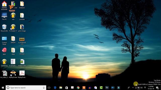This screenshot has height=90, width=161.
Task: Click the microphone icon in search box
Action: (x=44, y=88)
